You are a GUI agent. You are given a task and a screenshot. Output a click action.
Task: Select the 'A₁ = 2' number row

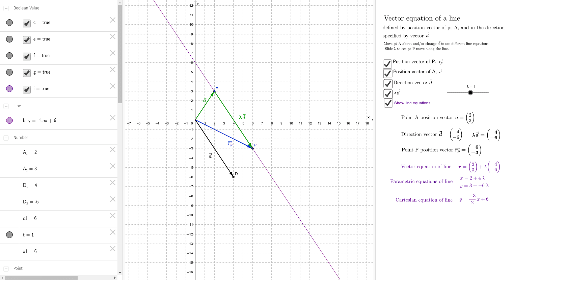click(x=61, y=152)
